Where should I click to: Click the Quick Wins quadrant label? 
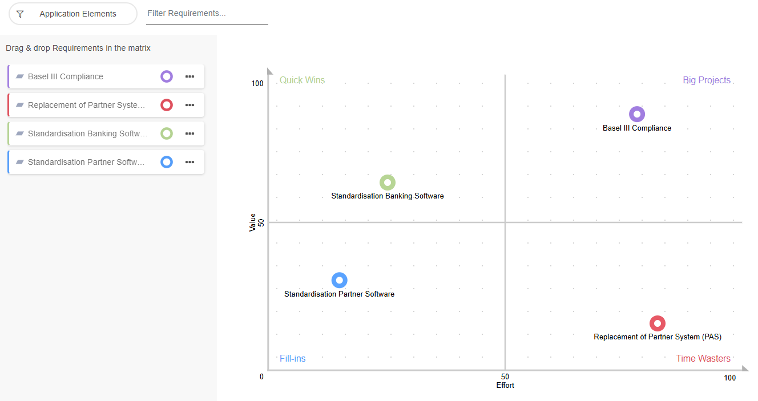tap(302, 80)
